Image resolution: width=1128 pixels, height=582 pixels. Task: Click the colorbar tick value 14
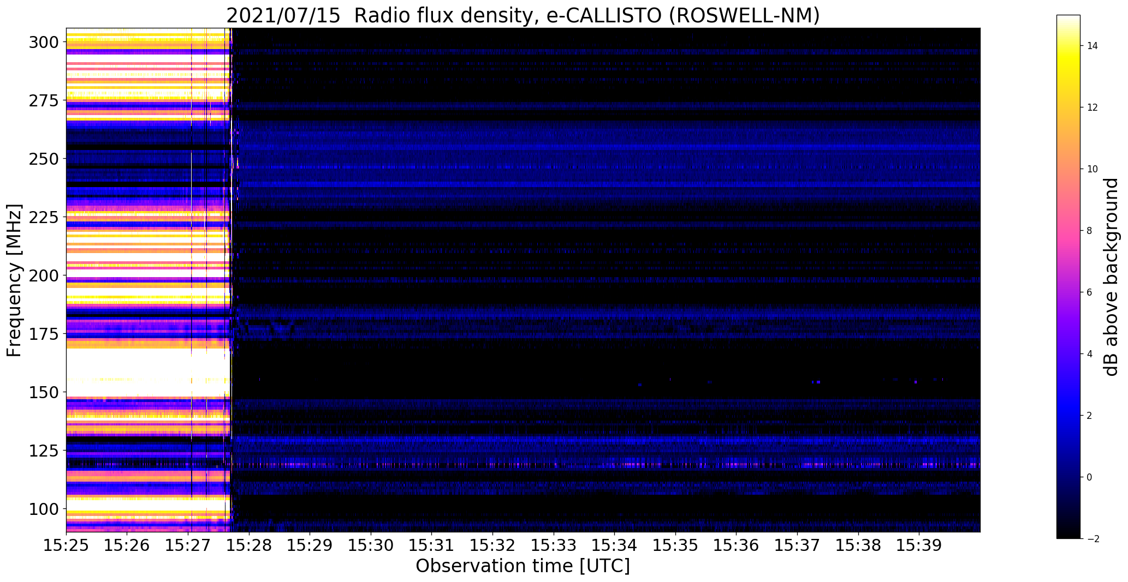pos(1093,46)
